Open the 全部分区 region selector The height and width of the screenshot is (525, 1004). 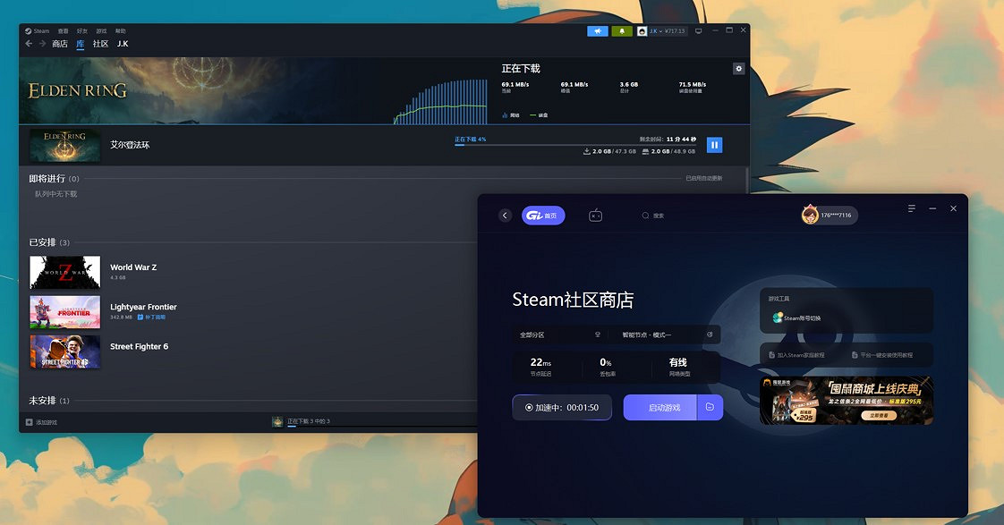click(x=559, y=334)
